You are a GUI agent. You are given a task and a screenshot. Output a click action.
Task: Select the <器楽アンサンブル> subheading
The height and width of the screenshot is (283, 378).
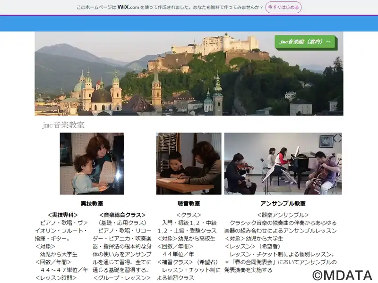click(283, 215)
